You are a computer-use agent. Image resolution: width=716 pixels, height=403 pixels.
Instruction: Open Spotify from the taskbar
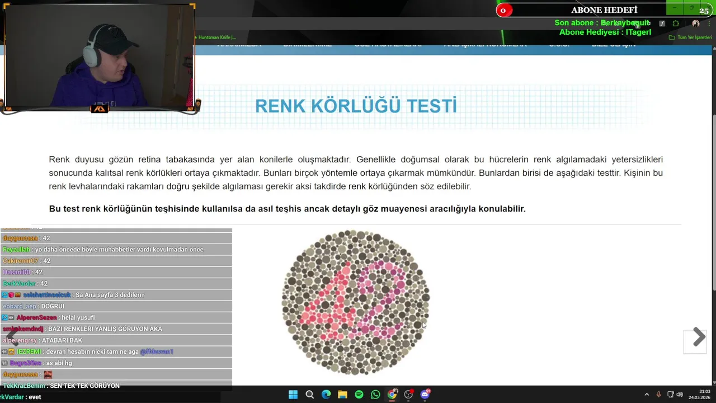[359, 395]
